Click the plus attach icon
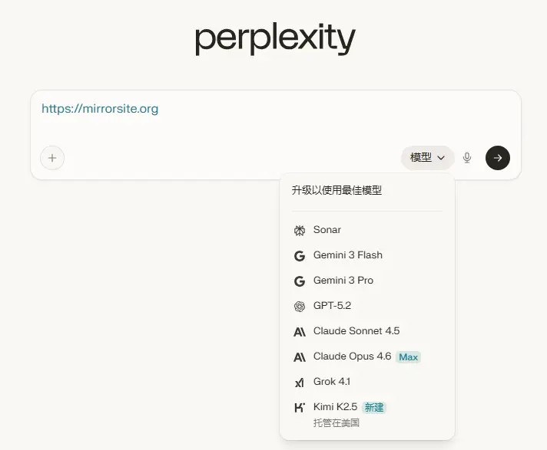The width and height of the screenshot is (547, 450). pos(52,158)
